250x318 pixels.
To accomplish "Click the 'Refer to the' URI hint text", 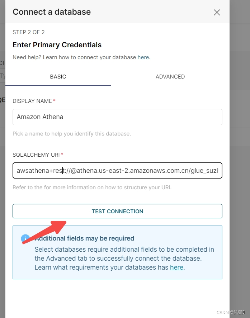I will pos(92,188).
